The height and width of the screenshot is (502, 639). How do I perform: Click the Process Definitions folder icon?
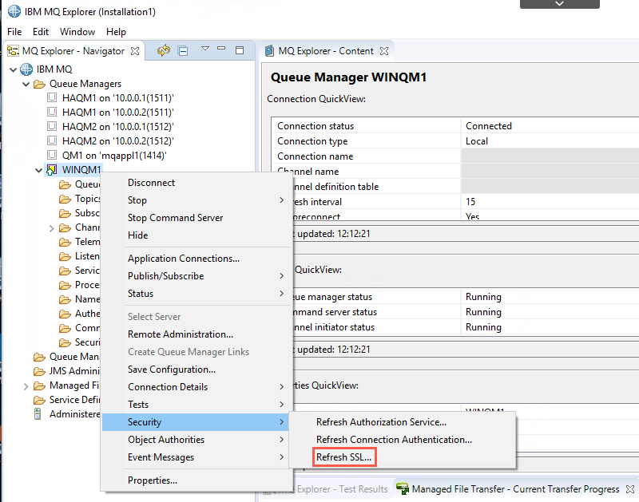tap(65, 285)
